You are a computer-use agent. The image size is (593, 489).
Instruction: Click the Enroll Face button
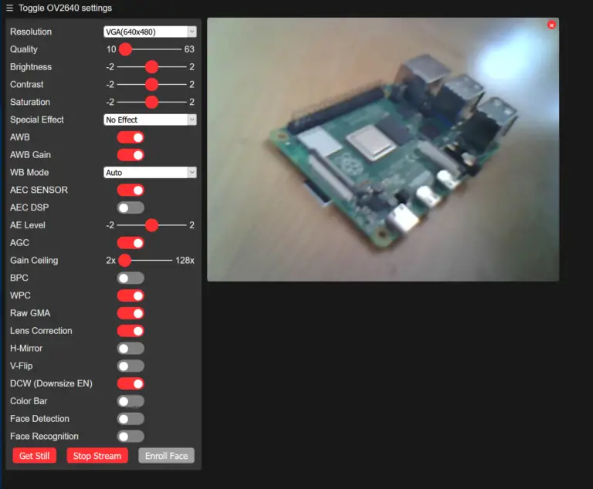167,456
